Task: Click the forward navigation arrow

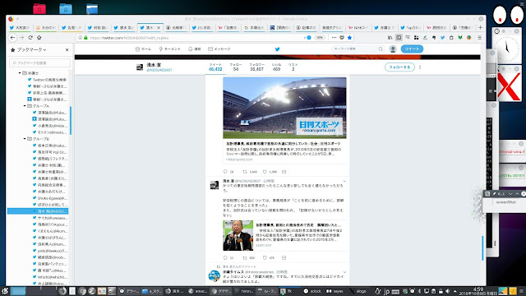Action: pyautogui.click(x=22, y=38)
